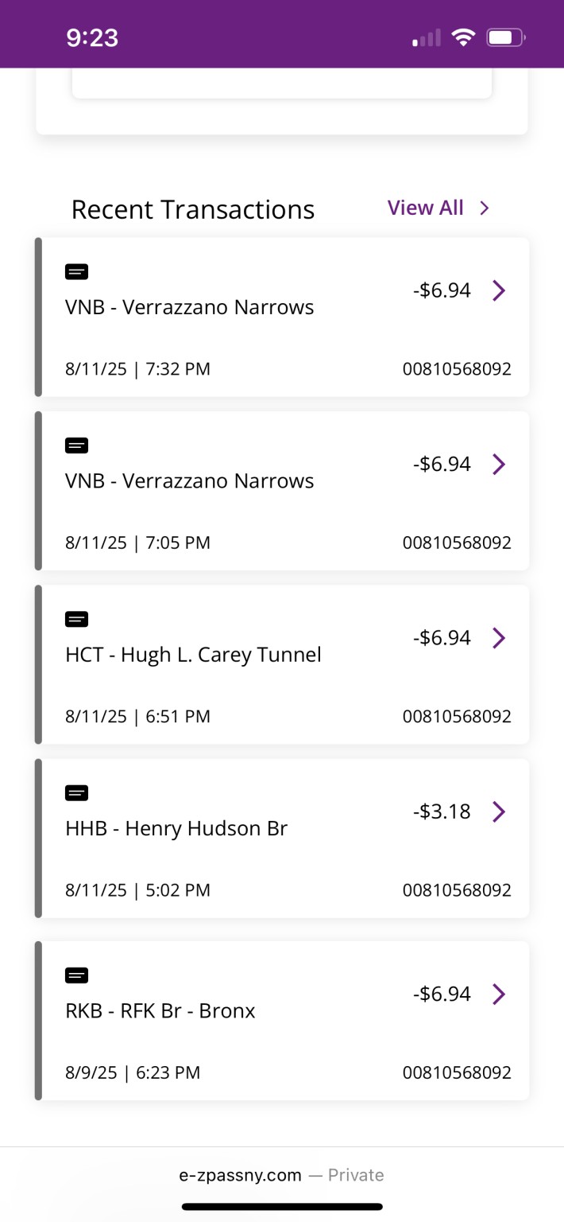Tap the Wi-Fi status icon

coord(462,37)
